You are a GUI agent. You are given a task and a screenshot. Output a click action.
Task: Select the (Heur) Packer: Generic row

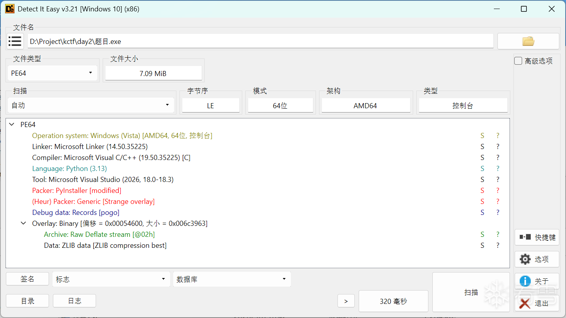[x=258, y=202]
